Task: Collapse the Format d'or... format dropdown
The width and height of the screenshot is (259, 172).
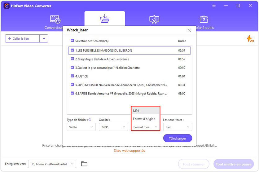Action: pyautogui.click(x=145, y=127)
